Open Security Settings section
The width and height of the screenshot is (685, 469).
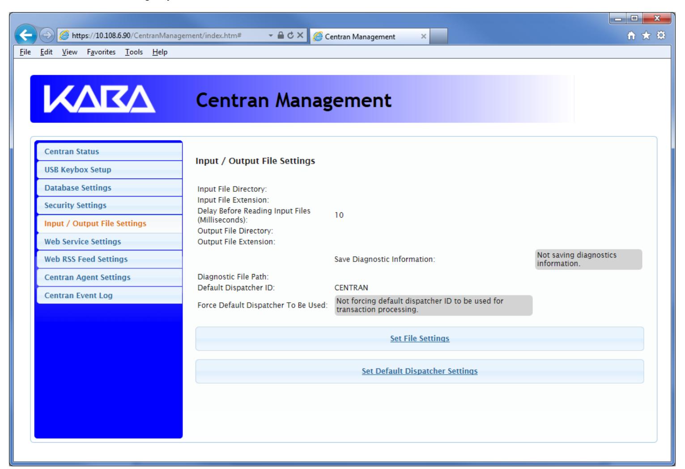tap(110, 206)
